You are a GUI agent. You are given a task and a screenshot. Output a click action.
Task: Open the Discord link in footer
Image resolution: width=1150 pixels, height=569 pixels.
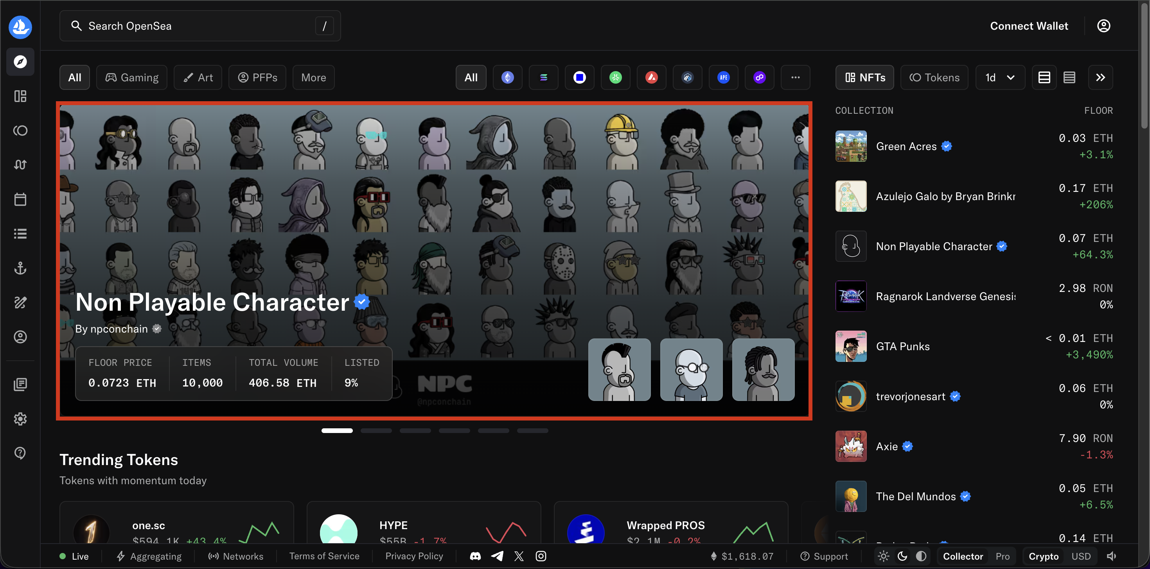[x=475, y=556]
